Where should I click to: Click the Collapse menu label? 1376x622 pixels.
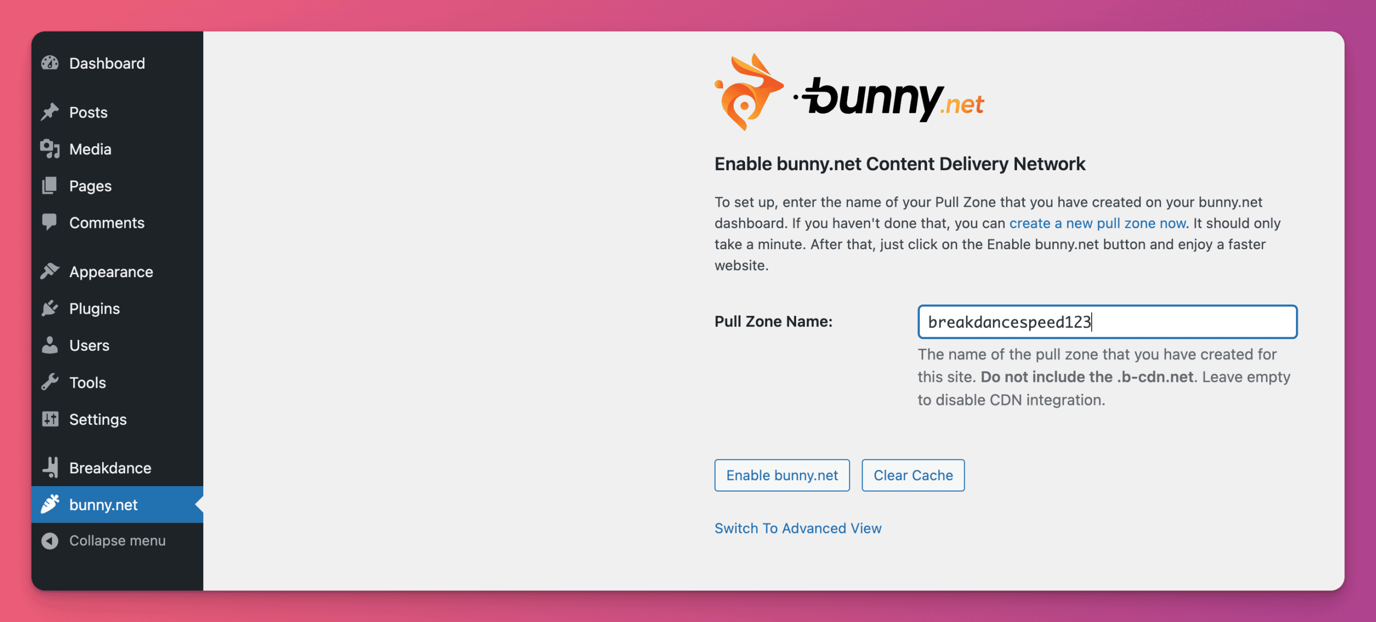pyautogui.click(x=117, y=540)
